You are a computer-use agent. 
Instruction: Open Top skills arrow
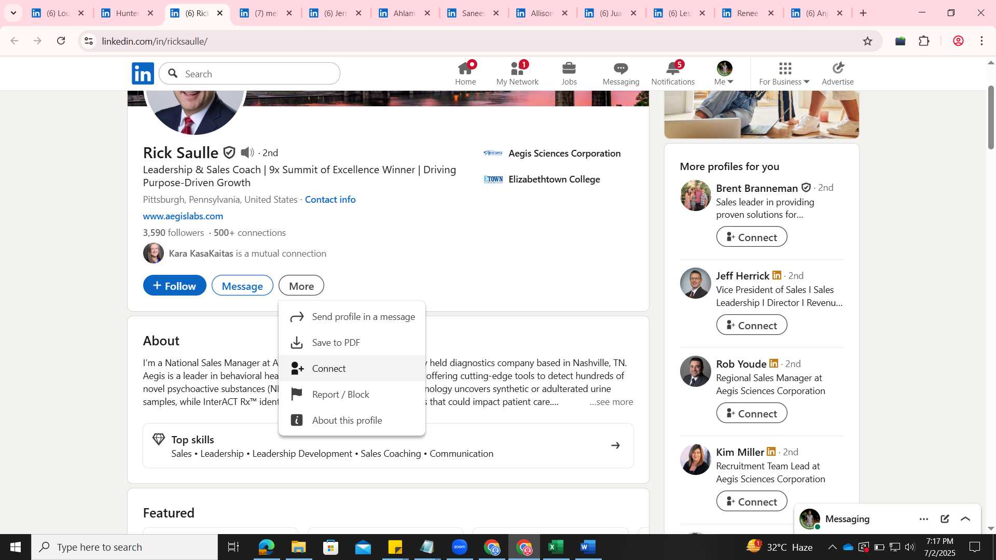615,445
